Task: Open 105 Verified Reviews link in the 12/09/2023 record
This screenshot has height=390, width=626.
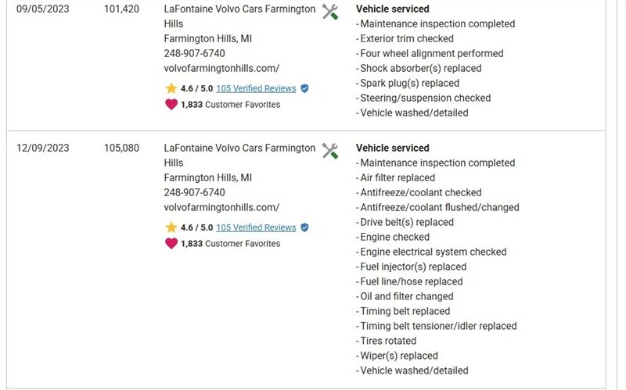Action: (x=256, y=228)
